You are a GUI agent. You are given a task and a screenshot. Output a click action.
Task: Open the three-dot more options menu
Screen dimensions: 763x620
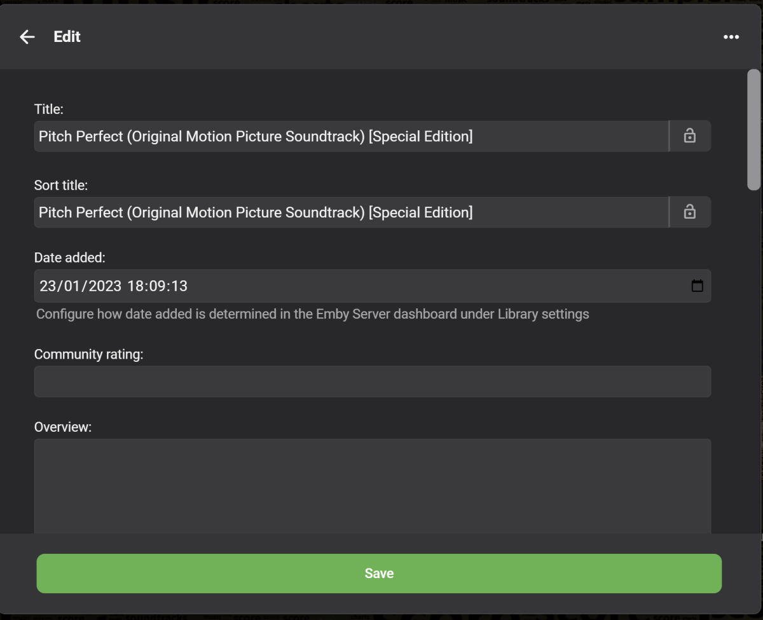(731, 37)
